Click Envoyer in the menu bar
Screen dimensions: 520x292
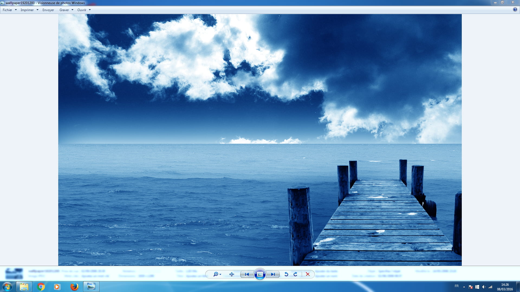(x=48, y=10)
